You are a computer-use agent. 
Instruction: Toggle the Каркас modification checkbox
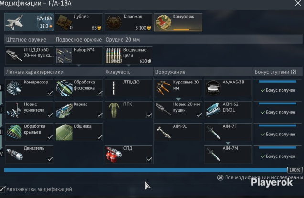click(x=99, y=115)
